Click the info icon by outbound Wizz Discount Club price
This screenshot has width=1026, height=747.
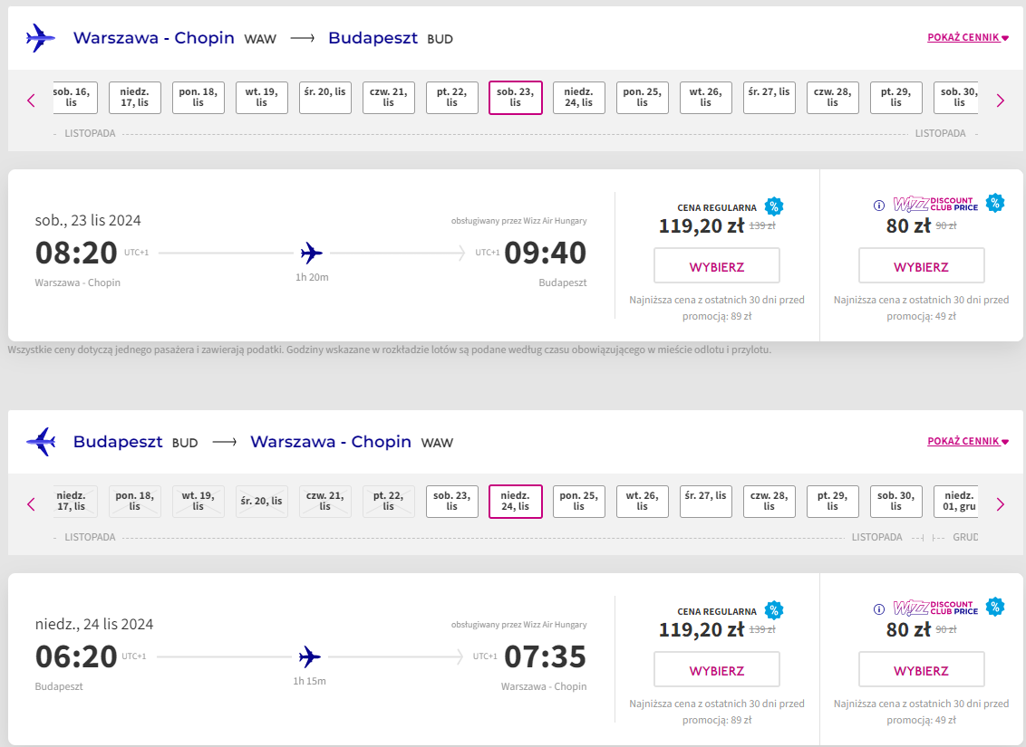pyautogui.click(x=879, y=206)
